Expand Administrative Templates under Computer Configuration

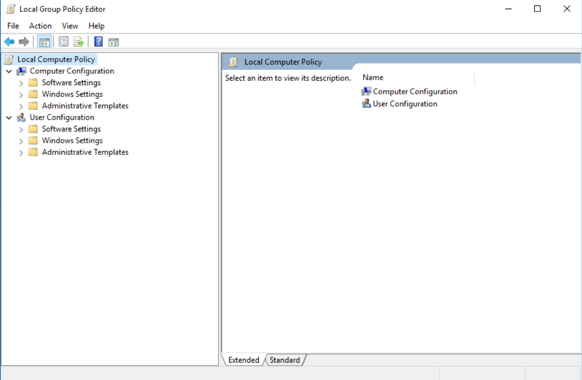click(21, 106)
